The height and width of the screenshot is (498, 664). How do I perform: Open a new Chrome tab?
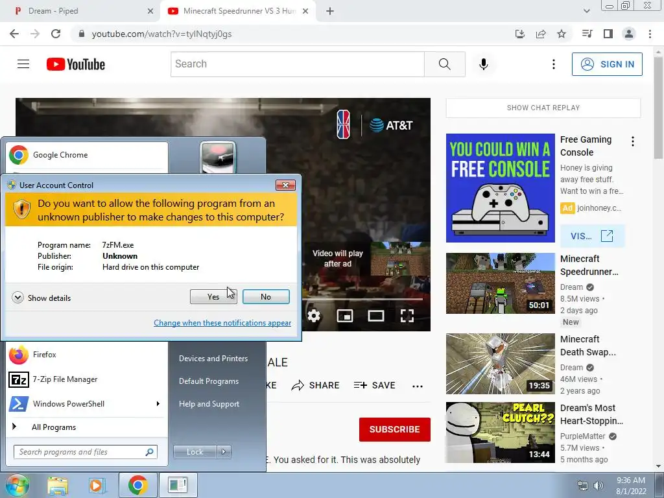pyautogui.click(x=330, y=12)
